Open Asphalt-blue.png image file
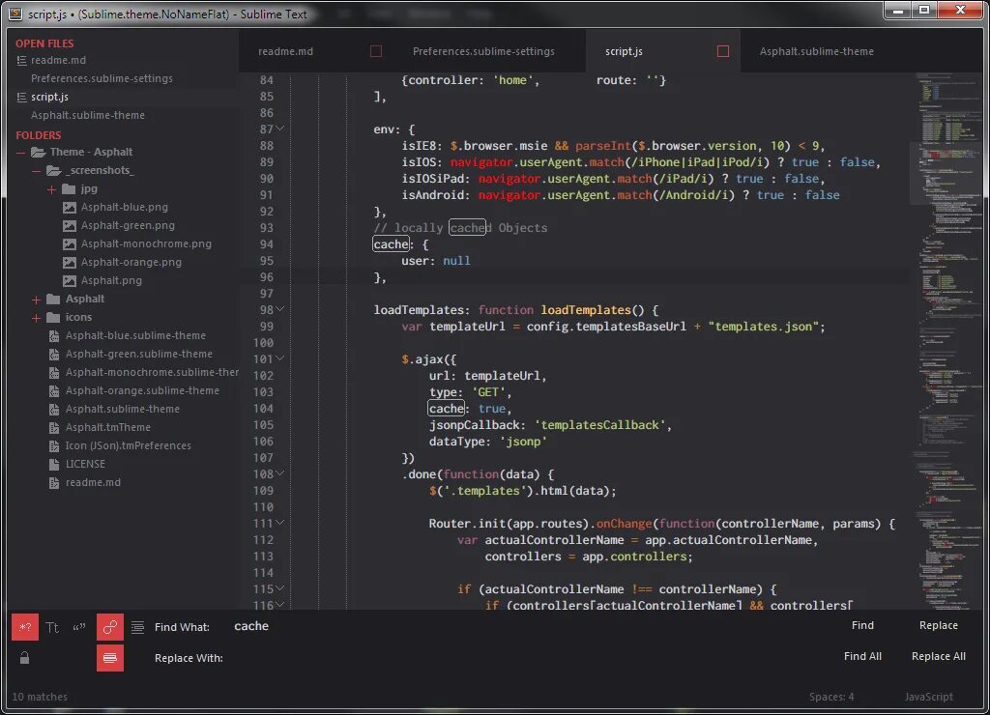 (125, 207)
